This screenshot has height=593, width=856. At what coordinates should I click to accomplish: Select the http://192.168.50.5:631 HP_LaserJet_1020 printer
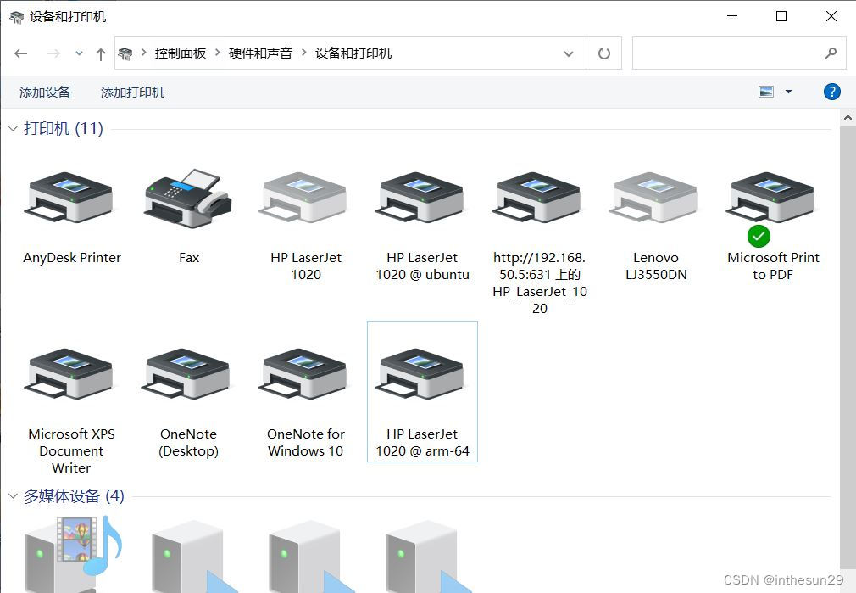pos(536,199)
